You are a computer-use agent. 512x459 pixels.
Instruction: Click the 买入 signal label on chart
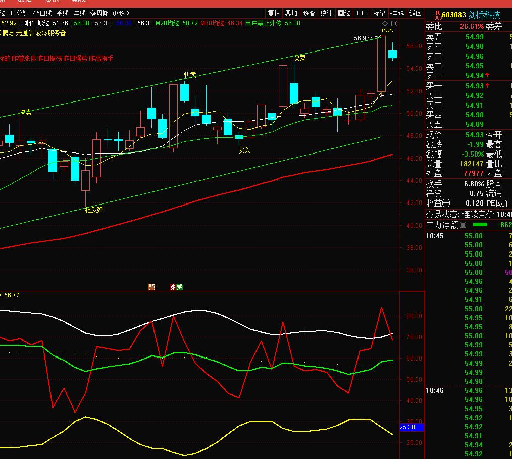244,150
